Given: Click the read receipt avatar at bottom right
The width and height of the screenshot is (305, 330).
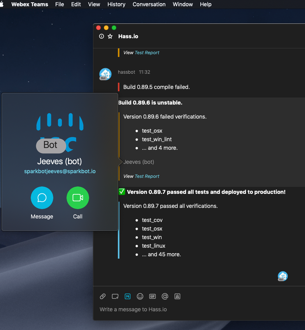Looking at the screenshot, I should click(x=283, y=276).
